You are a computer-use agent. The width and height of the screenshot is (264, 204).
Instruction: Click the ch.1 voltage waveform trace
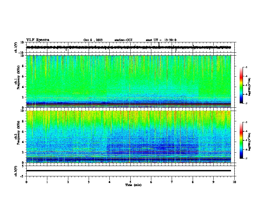(128, 47)
